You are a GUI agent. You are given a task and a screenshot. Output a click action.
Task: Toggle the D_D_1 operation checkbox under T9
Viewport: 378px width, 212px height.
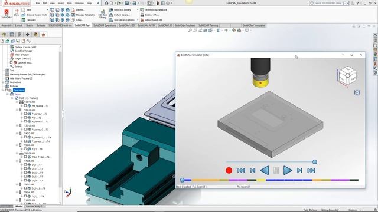coord(25,196)
